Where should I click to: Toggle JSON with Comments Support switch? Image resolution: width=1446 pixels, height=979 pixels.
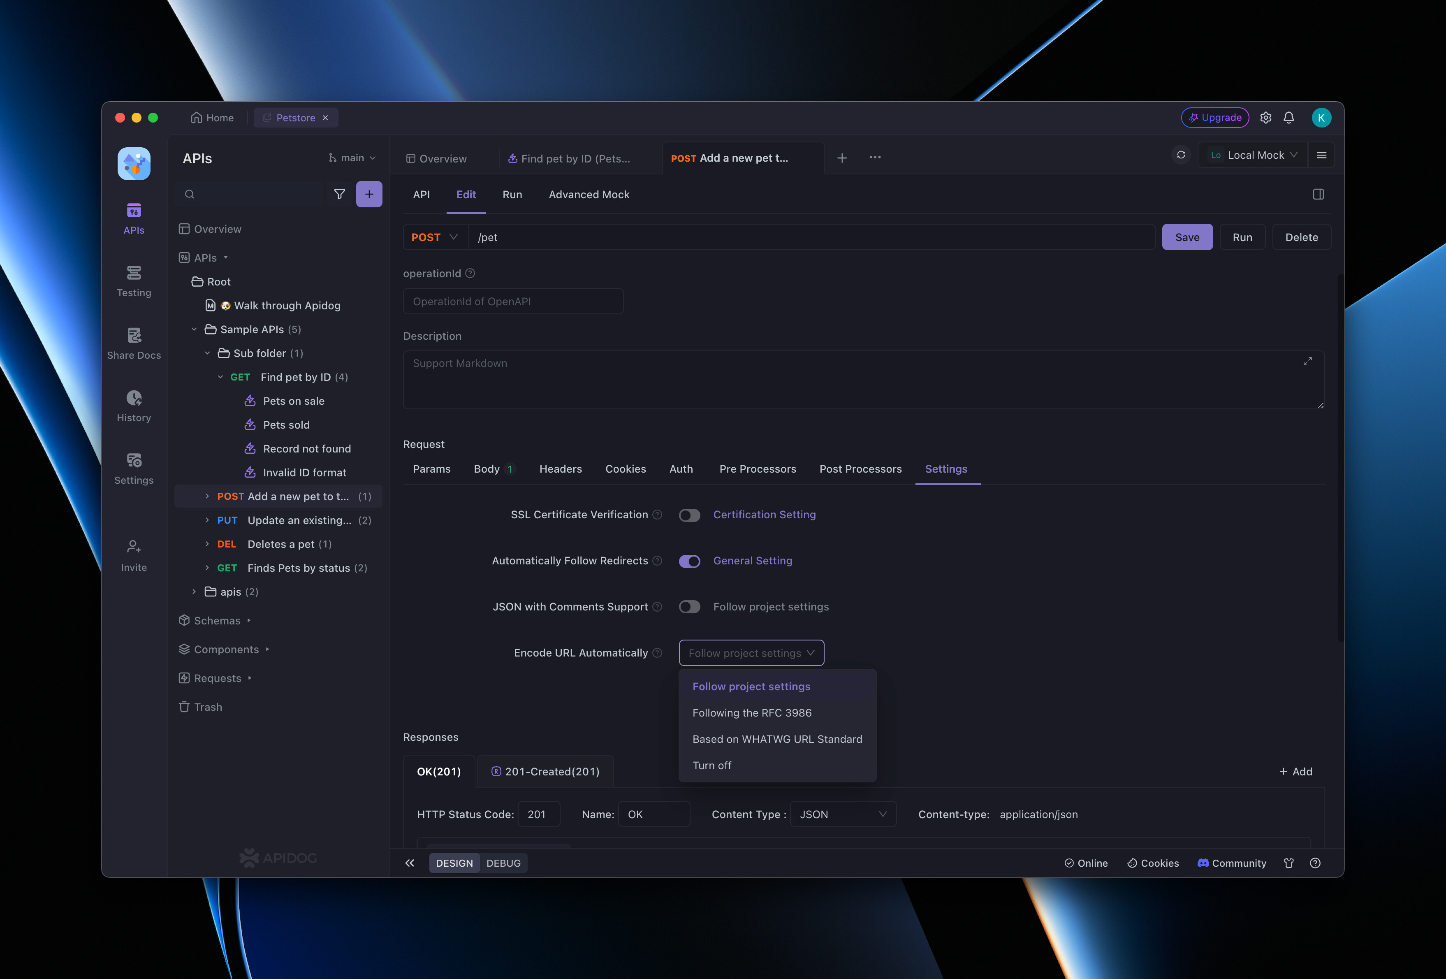[689, 607]
